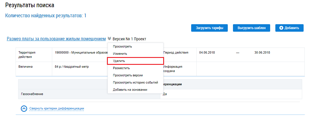Open the double-chevron actions menu
This screenshot has height=121, width=316.
coord(109,39)
